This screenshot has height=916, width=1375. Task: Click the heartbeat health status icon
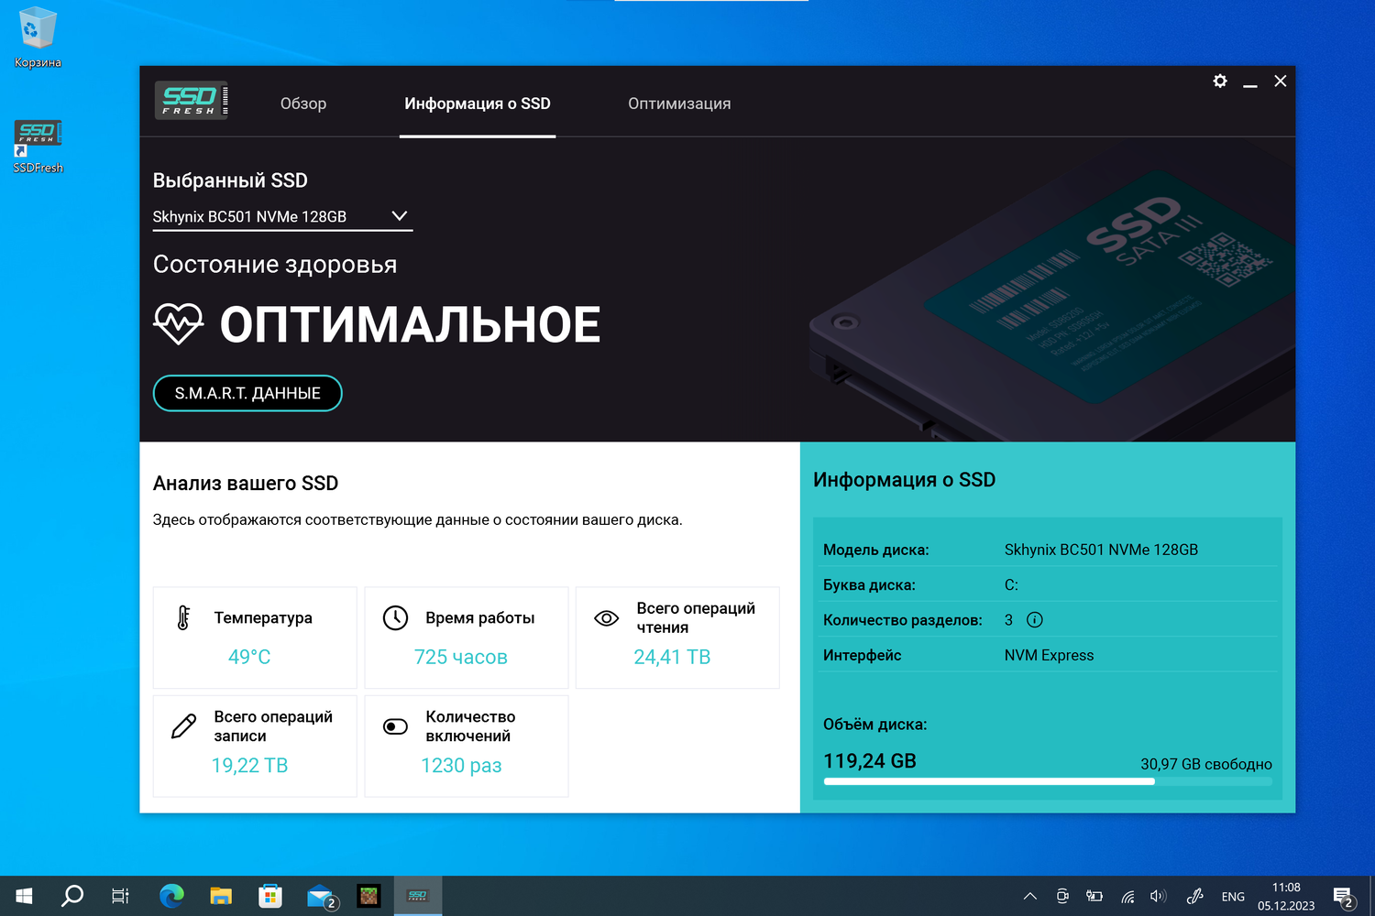pyautogui.click(x=178, y=324)
